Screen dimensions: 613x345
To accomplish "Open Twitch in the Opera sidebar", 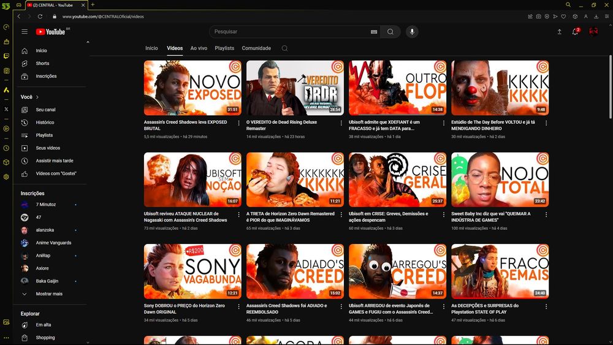I will [6, 56].
